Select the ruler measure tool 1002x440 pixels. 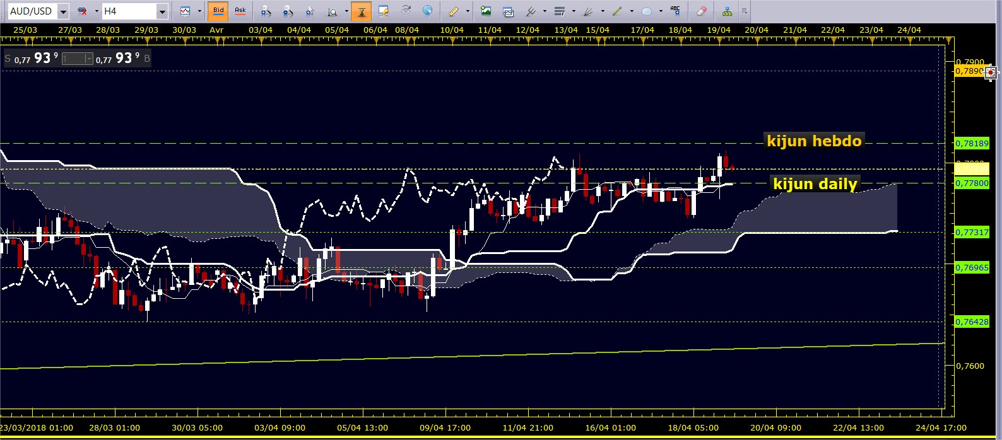click(x=454, y=11)
